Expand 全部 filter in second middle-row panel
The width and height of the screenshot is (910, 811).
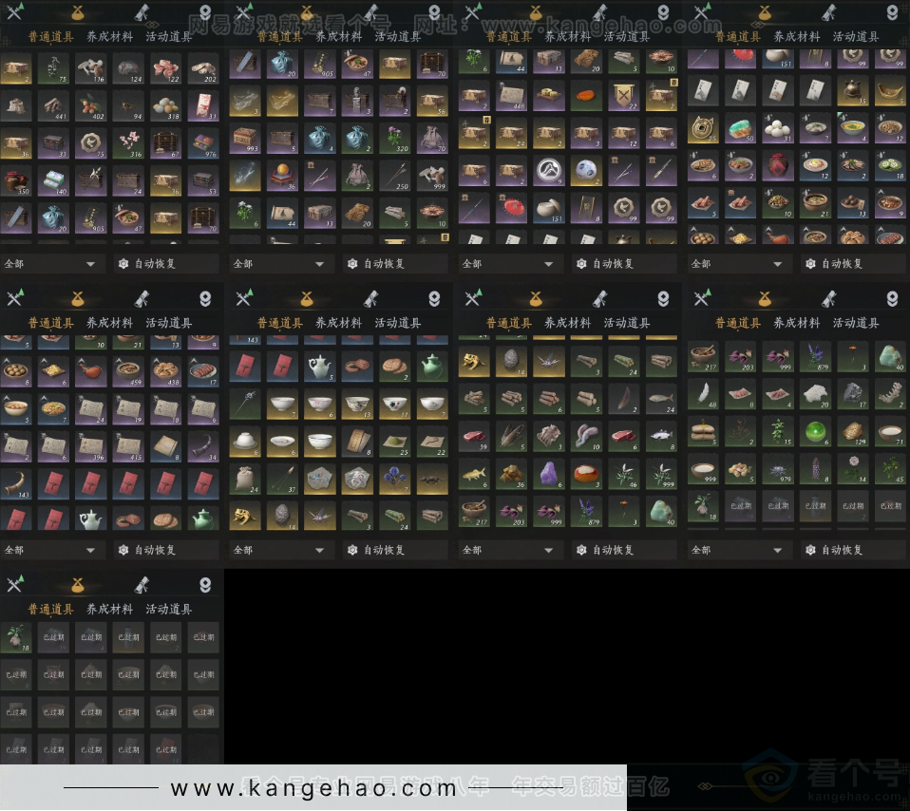[281, 550]
